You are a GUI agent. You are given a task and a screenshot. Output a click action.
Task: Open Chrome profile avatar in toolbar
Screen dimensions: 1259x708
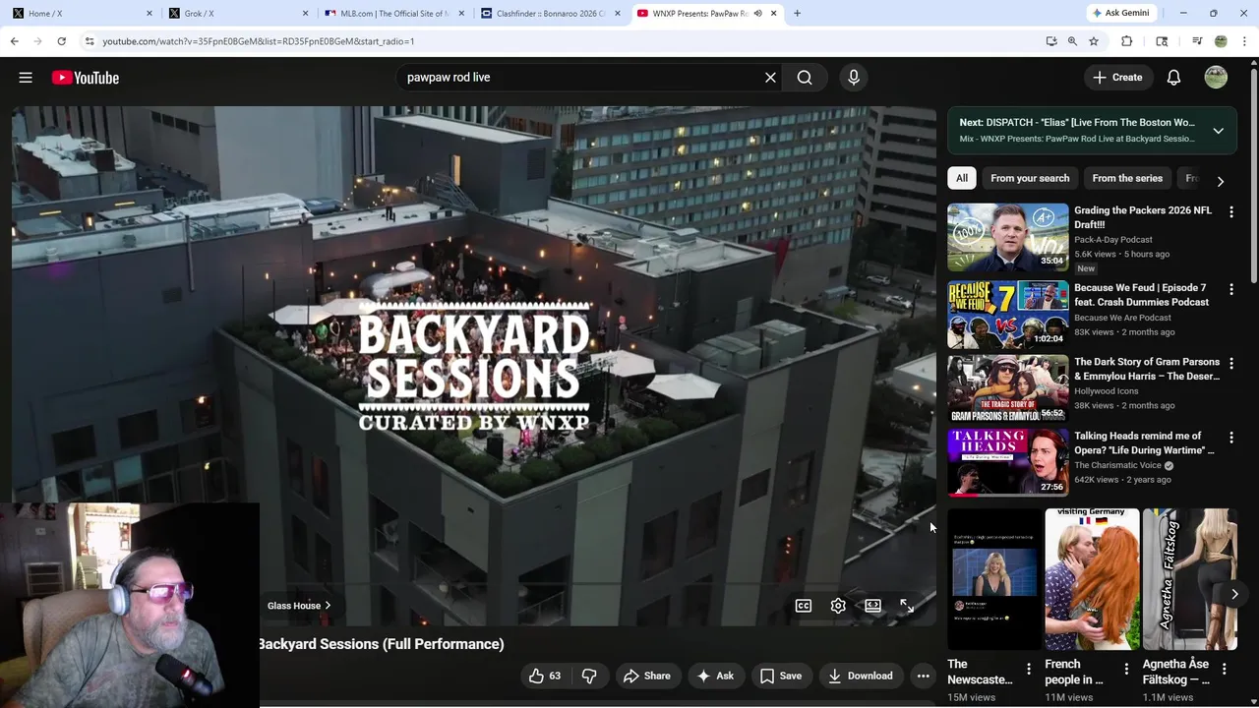[1221, 41]
